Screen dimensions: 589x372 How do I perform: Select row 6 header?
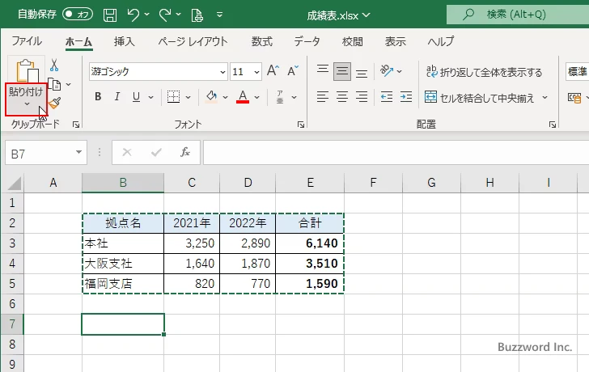pos(12,303)
